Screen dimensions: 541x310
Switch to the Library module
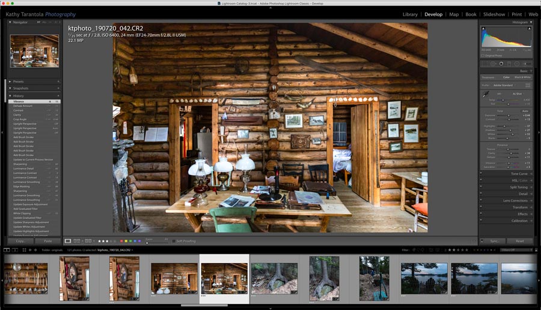tap(410, 14)
